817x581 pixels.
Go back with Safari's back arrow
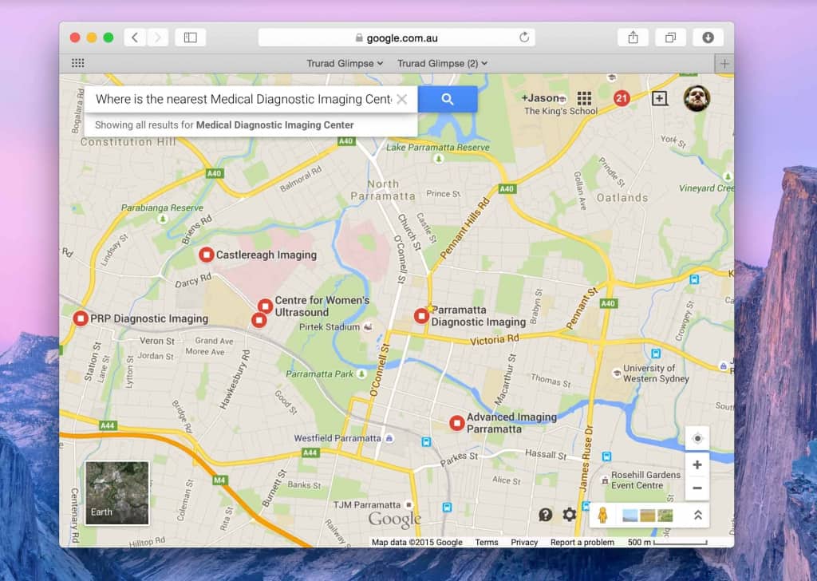135,38
